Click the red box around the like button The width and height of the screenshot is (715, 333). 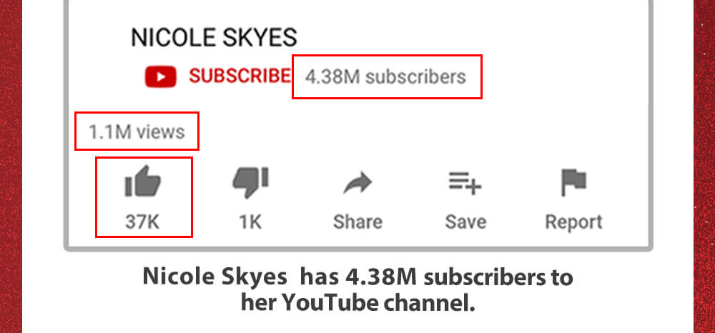coord(144,197)
